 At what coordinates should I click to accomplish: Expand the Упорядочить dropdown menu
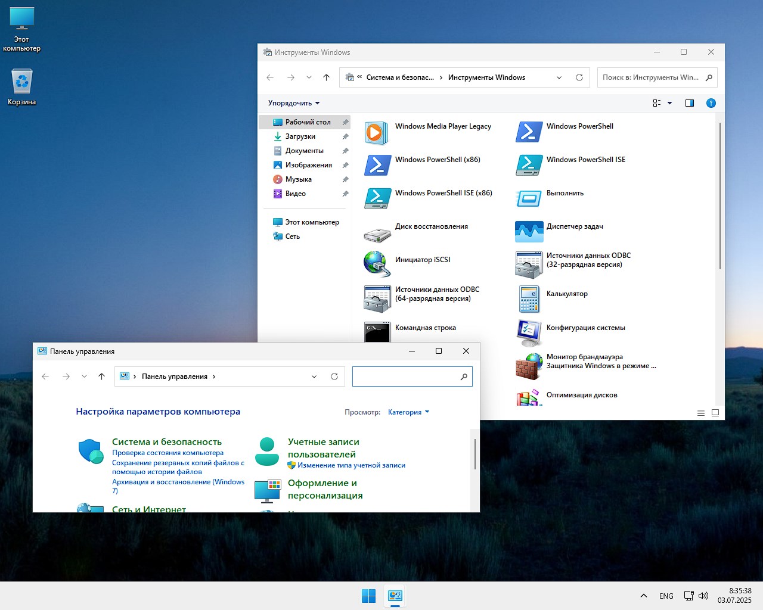click(293, 103)
